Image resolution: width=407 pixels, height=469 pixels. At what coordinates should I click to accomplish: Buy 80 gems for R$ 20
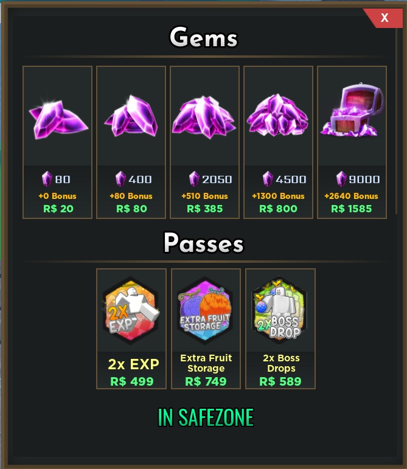(x=58, y=209)
